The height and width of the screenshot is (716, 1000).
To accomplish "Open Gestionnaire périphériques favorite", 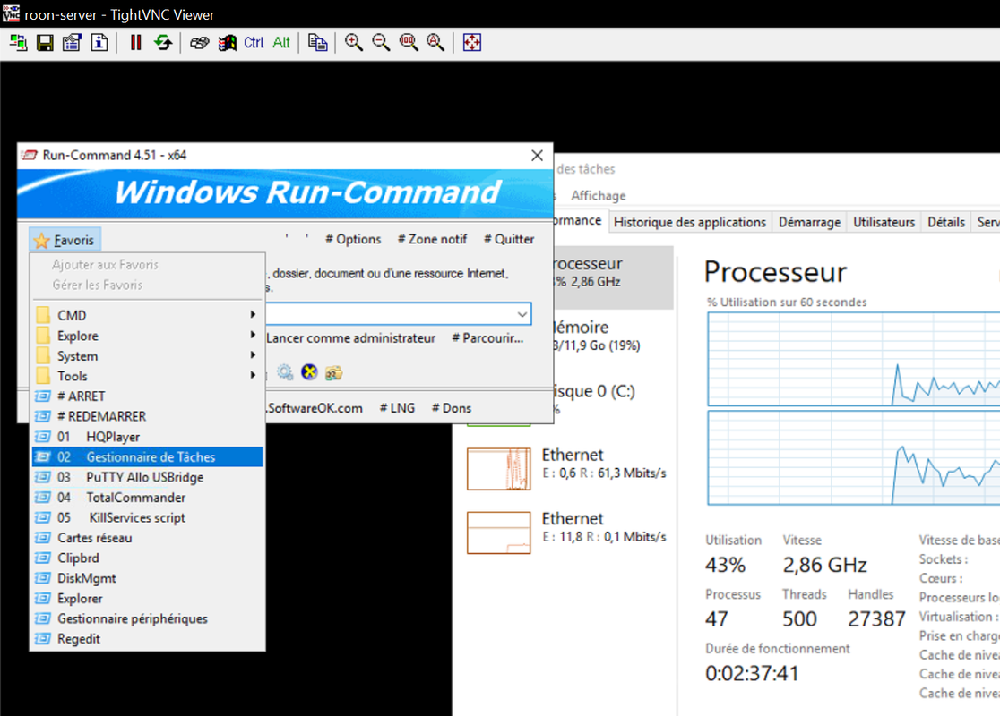I will coord(147,618).
